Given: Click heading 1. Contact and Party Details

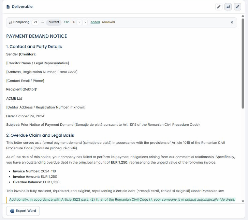Looking at the screenshot, I should (x=34, y=47).
